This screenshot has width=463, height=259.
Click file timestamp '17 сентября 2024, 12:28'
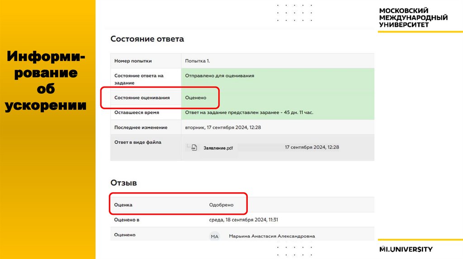pos(312,147)
